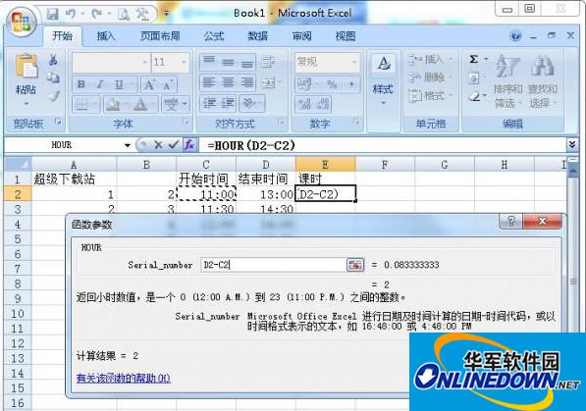The height and width of the screenshot is (411, 586).
Task: Toggle wrap text
Action: pos(268,62)
